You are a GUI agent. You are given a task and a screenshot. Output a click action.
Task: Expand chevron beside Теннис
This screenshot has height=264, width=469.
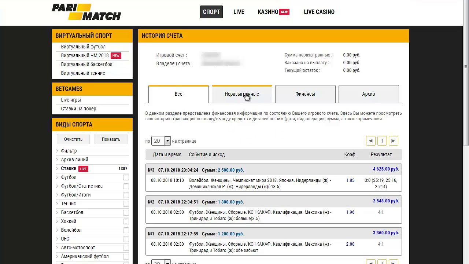point(57,203)
